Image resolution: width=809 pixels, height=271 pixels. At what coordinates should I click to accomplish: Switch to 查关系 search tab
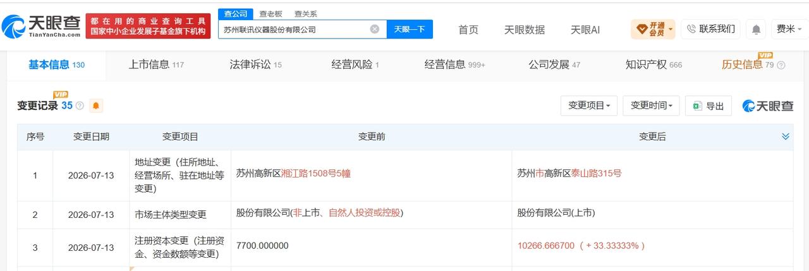coord(305,14)
